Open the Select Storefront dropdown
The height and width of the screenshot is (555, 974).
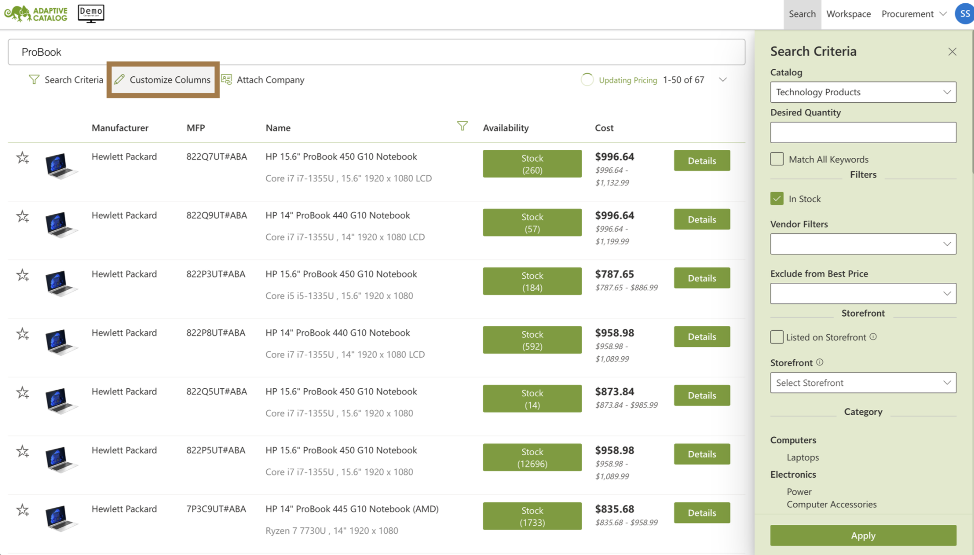coord(863,383)
